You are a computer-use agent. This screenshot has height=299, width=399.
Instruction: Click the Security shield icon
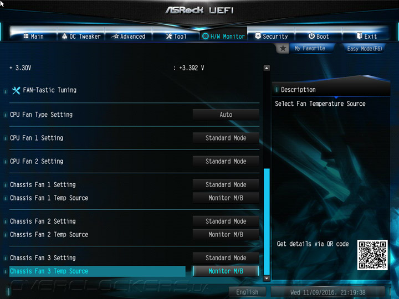pyautogui.click(x=258, y=36)
